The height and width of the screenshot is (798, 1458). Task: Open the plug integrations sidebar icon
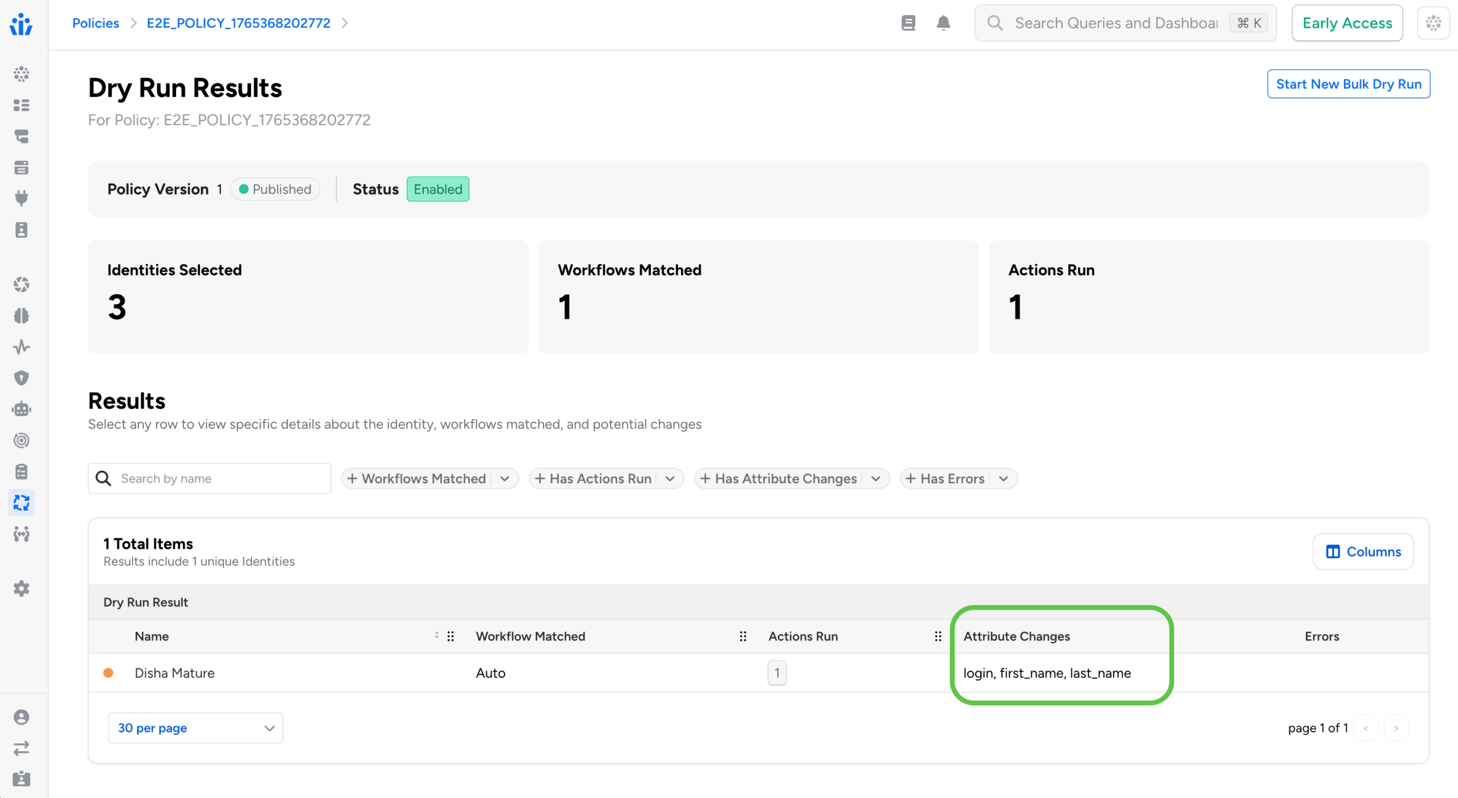(x=21, y=198)
